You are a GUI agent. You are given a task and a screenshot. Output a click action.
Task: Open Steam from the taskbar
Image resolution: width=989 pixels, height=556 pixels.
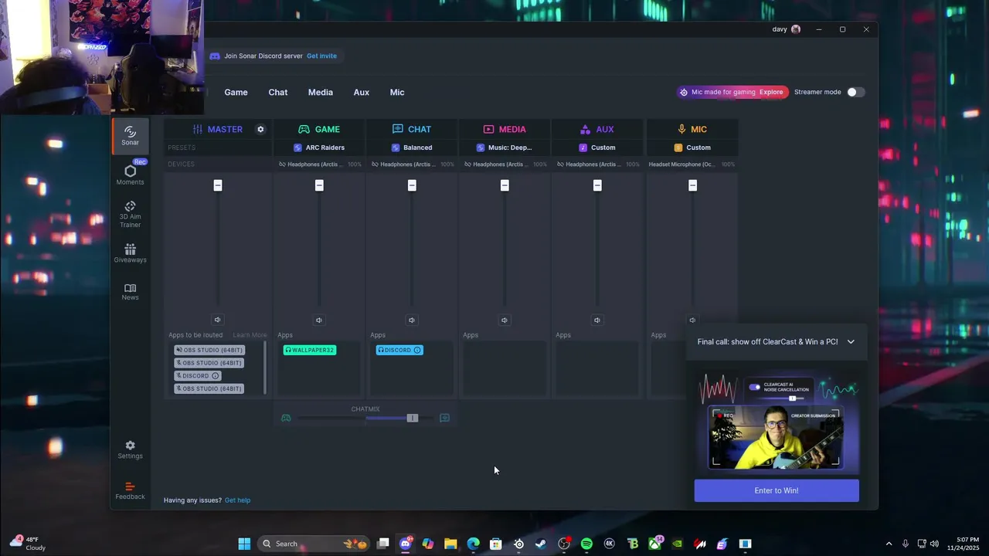pos(541,544)
